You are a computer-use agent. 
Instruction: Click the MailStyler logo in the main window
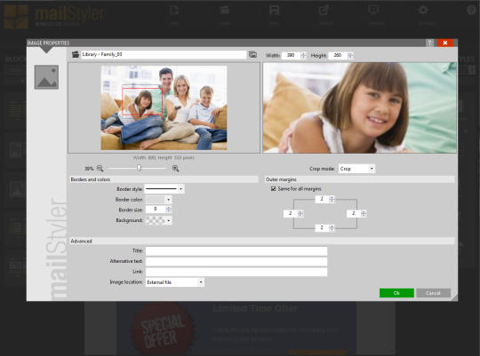[x=54, y=17]
